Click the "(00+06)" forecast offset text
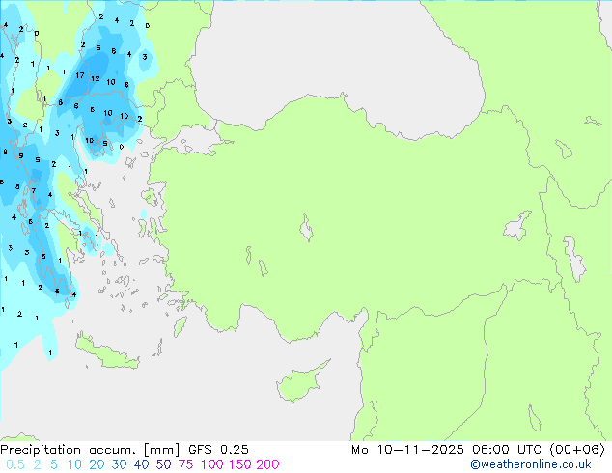This screenshot has height=473, width=612. pyautogui.click(x=577, y=450)
